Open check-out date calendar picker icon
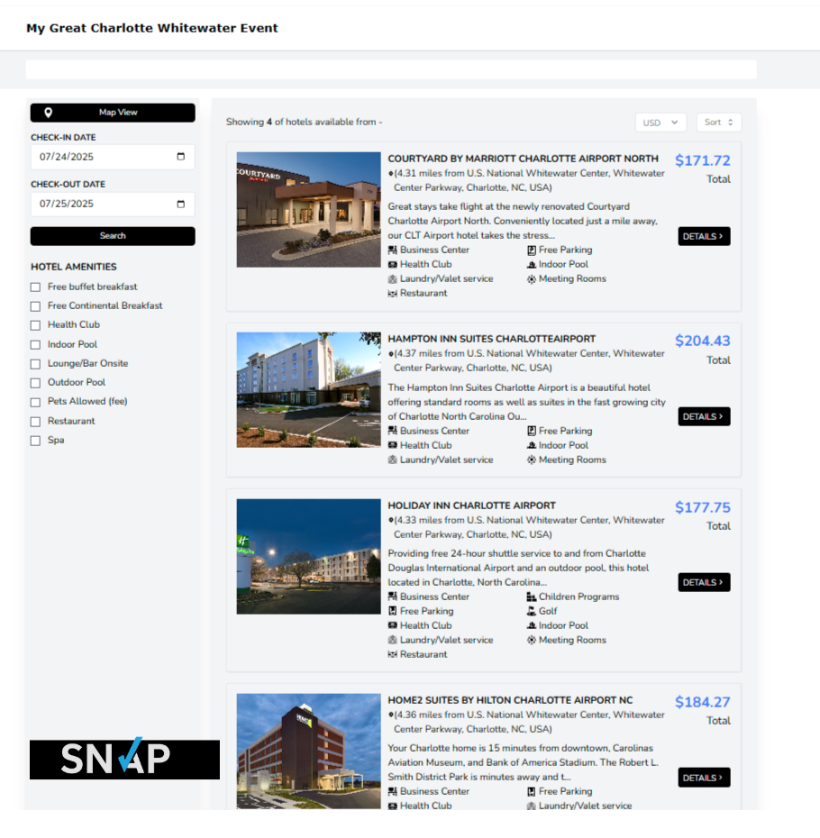The height and width of the screenshot is (838, 820). (x=181, y=204)
